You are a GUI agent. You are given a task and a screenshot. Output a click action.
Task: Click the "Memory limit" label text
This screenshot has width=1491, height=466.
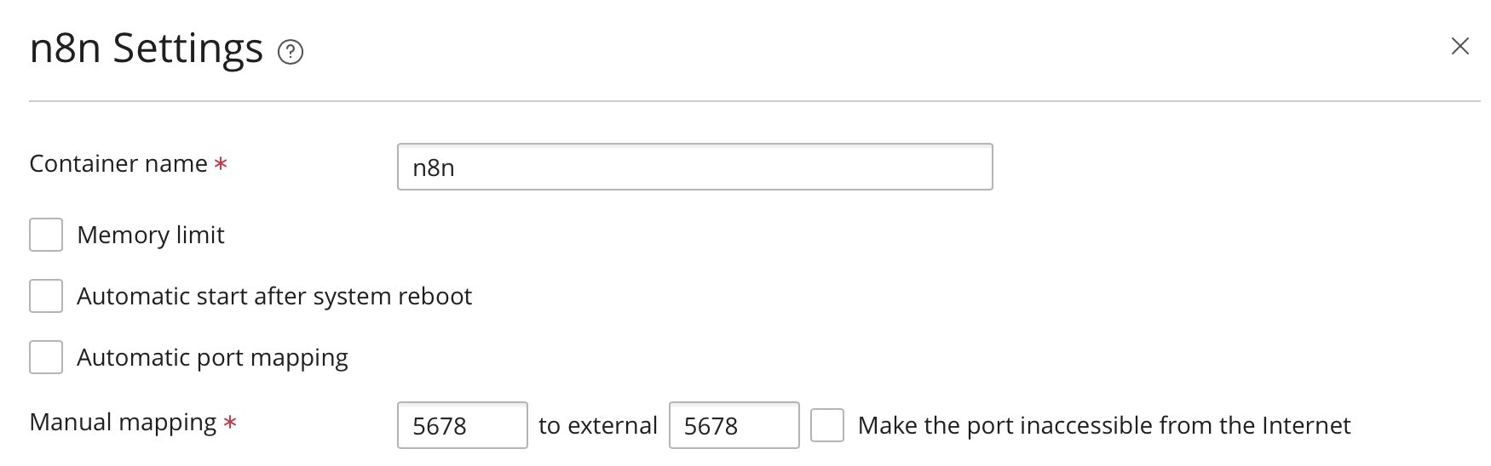[151, 235]
